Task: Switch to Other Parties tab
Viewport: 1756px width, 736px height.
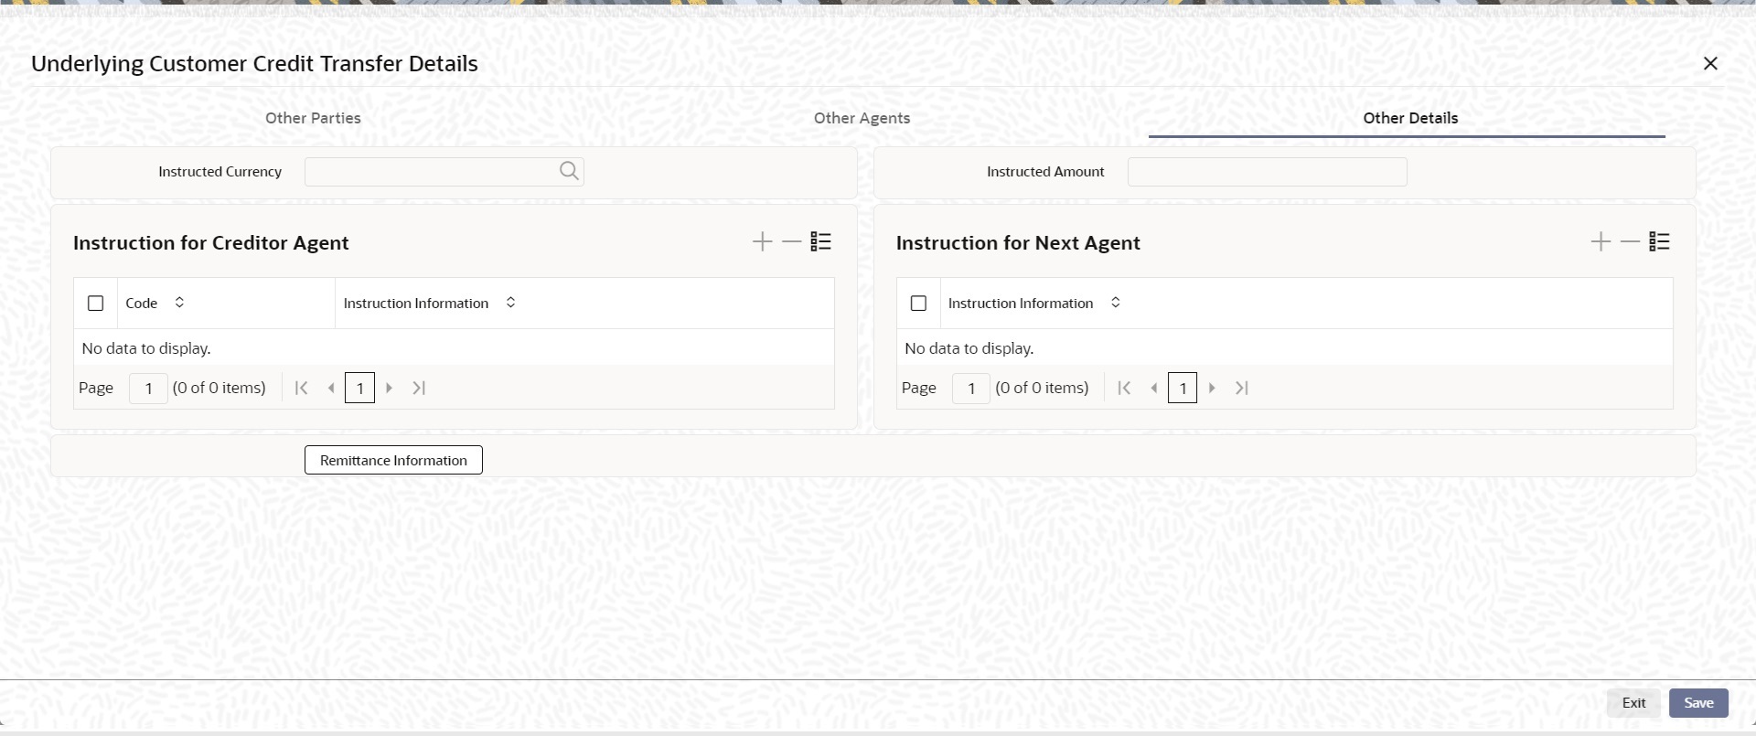Action: click(313, 118)
